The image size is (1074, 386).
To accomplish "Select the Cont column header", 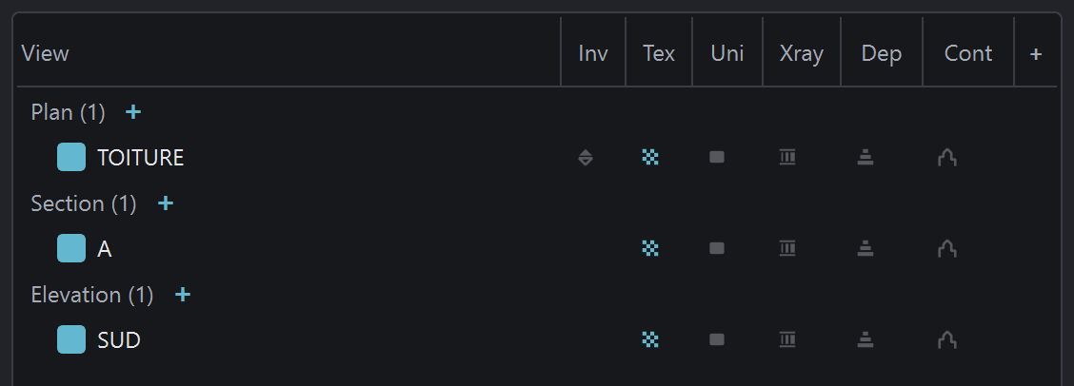I will coord(967,53).
